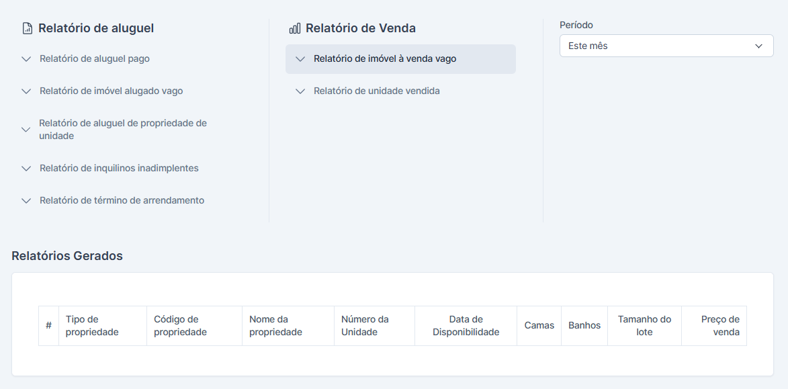Viewport: 788px width, 389px height.
Task: Open the Período dropdown
Action: coord(666,46)
